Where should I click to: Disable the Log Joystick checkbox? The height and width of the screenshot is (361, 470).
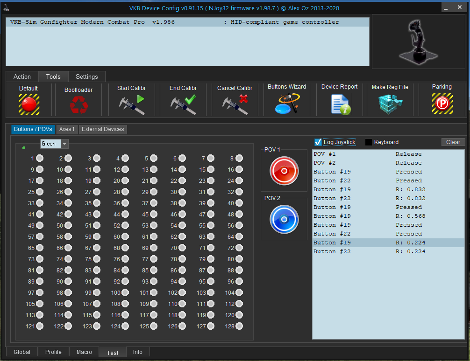pyautogui.click(x=318, y=142)
